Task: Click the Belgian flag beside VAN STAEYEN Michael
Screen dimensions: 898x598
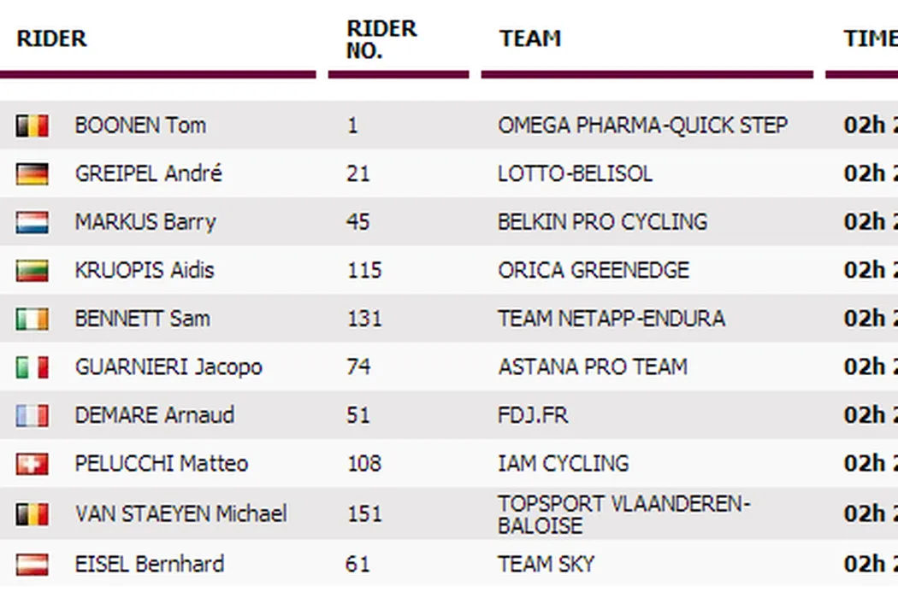Action: pos(32,514)
